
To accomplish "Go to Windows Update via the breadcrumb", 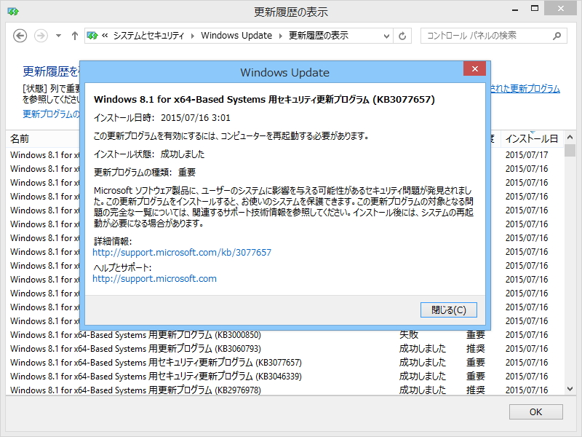I will [x=236, y=35].
